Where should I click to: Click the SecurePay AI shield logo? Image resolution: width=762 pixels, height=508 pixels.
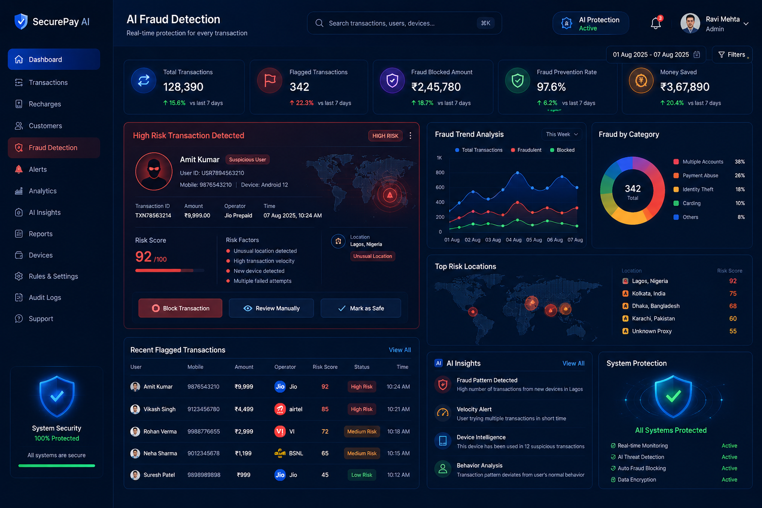click(x=21, y=22)
